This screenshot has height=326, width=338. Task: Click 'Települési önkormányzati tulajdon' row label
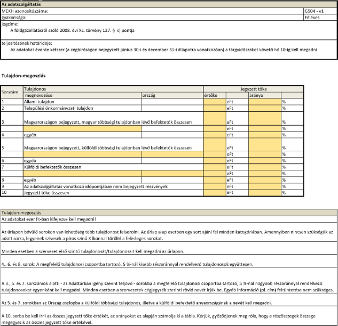coord(59,108)
